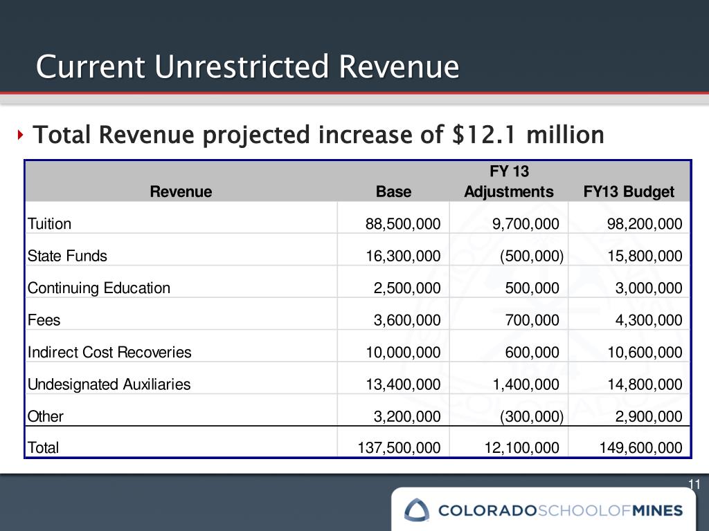The width and height of the screenshot is (709, 531).
Task: Click Tuition FY13 budget value 98,200,000
Action: [645, 224]
